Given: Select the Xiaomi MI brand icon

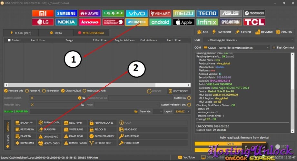Looking at the screenshot, I should (43, 13).
